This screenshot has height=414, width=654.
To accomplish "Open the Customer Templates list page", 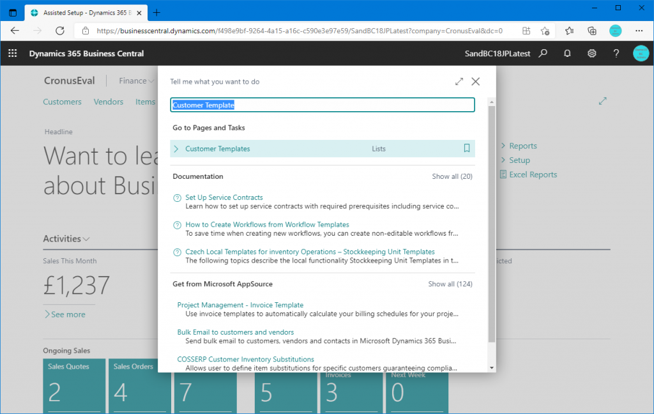I will click(218, 149).
